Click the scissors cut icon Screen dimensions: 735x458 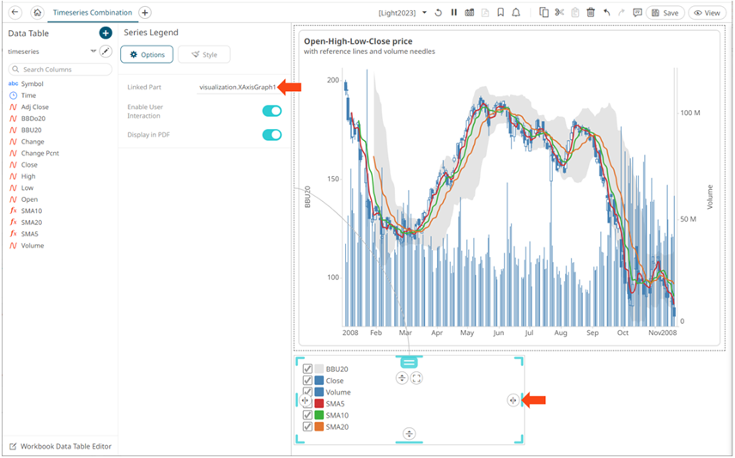coord(559,13)
